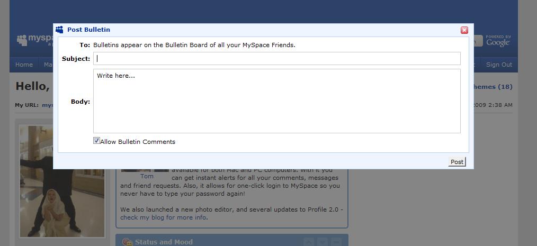This screenshot has height=246, width=537.
Task: Open Home in the MySpace navigation bar
Action: coord(24,65)
